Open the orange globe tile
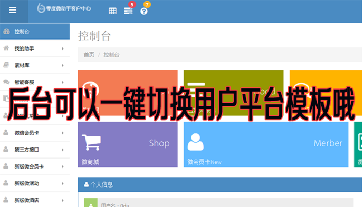 (x=128, y=93)
